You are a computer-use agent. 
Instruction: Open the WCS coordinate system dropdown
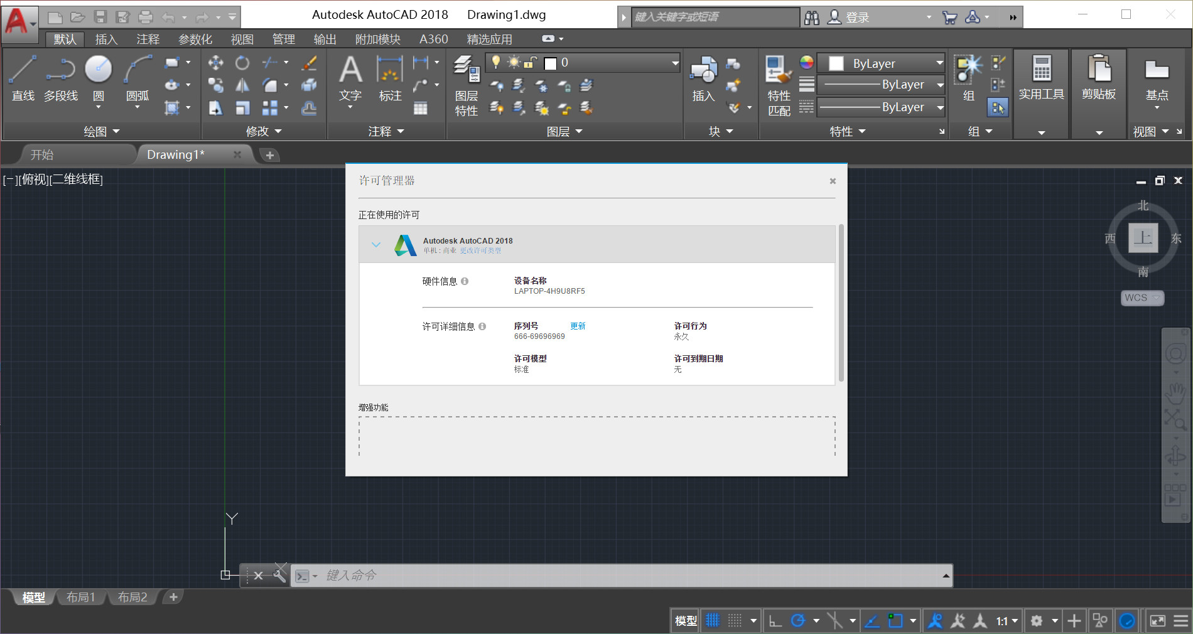pos(1142,298)
